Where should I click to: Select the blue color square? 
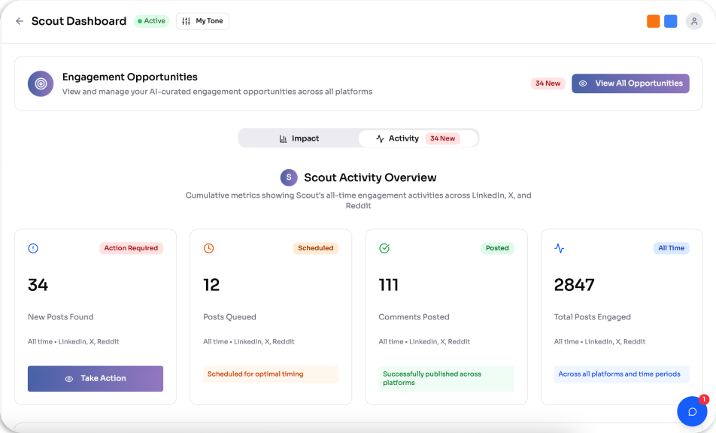point(671,21)
